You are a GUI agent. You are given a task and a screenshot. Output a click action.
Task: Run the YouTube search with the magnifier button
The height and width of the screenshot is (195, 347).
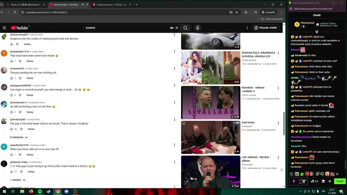tap(185, 28)
